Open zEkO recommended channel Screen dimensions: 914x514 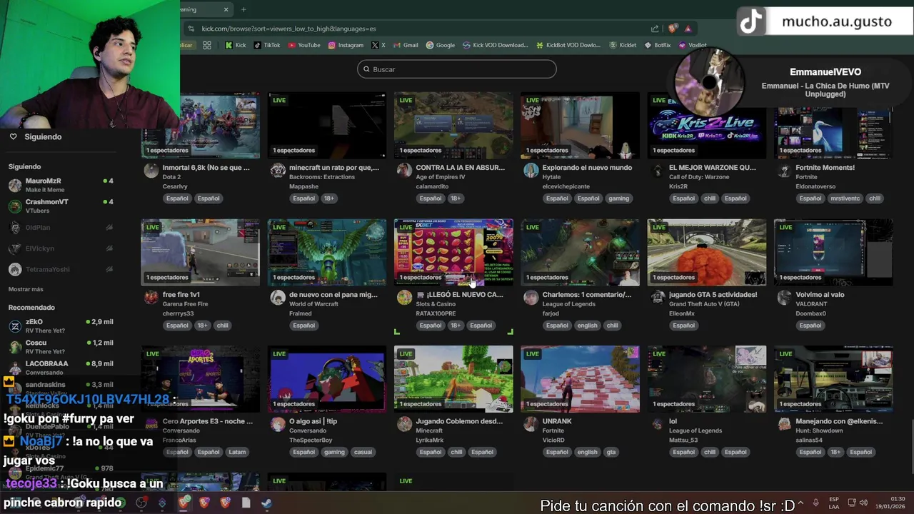61,326
